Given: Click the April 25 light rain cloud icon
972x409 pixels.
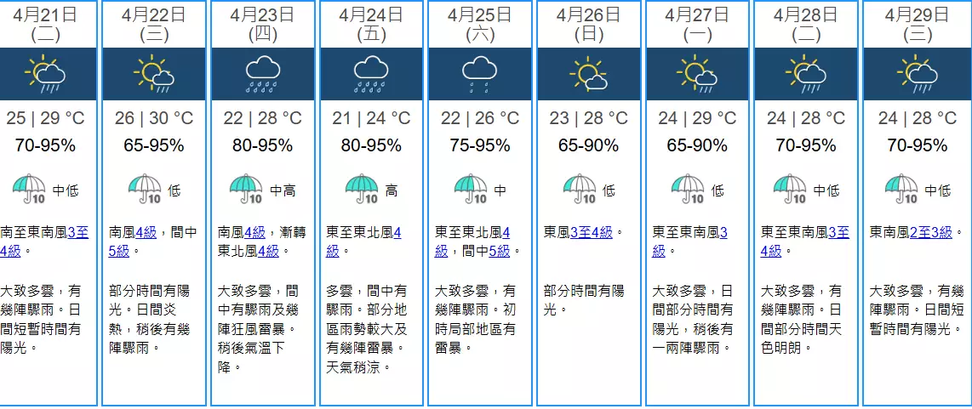Looking at the screenshot, I should (479, 75).
